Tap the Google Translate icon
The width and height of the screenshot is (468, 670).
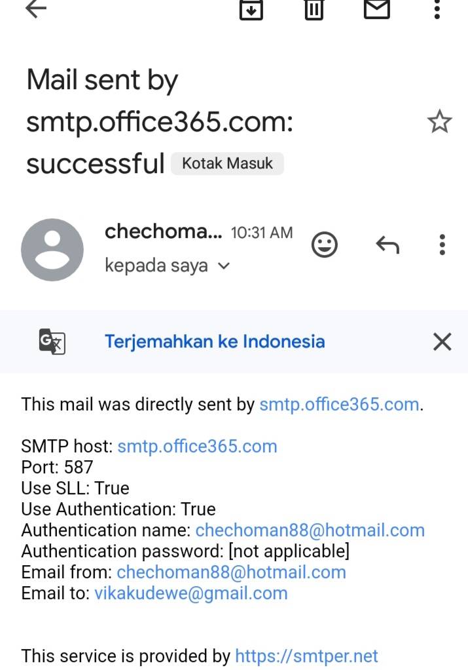click(x=52, y=342)
